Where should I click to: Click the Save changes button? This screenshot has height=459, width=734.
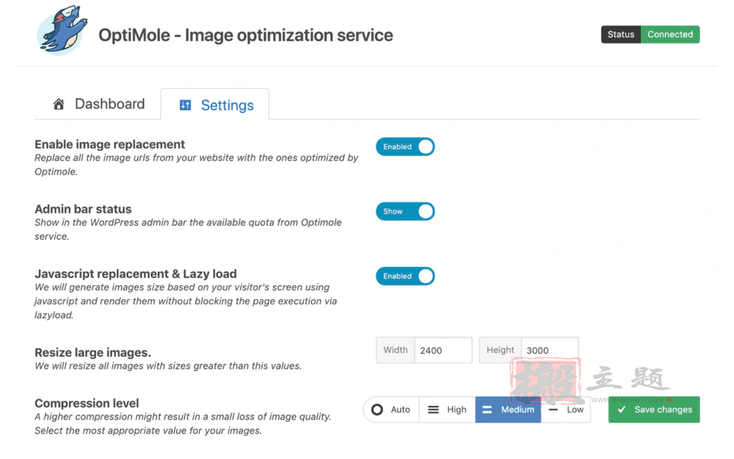click(x=654, y=410)
